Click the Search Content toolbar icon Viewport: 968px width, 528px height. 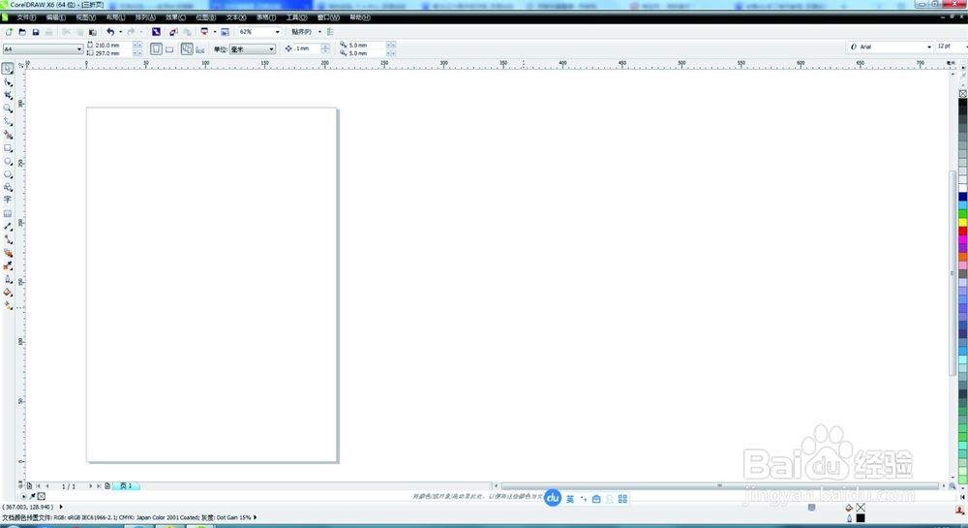pos(156,32)
